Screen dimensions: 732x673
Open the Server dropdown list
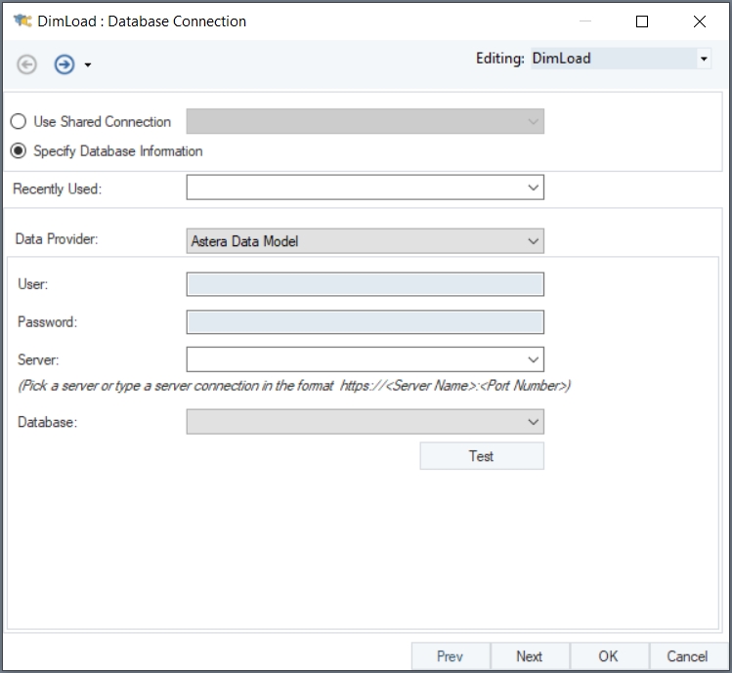(533, 359)
